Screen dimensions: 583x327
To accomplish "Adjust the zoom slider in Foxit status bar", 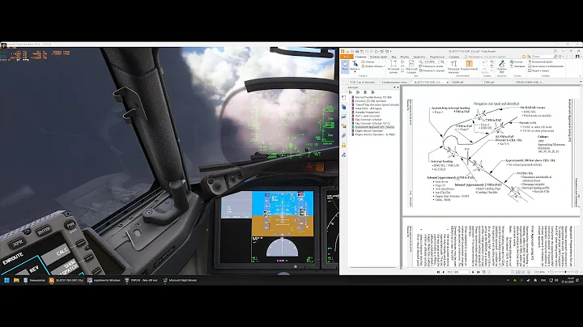I will (565, 272).
